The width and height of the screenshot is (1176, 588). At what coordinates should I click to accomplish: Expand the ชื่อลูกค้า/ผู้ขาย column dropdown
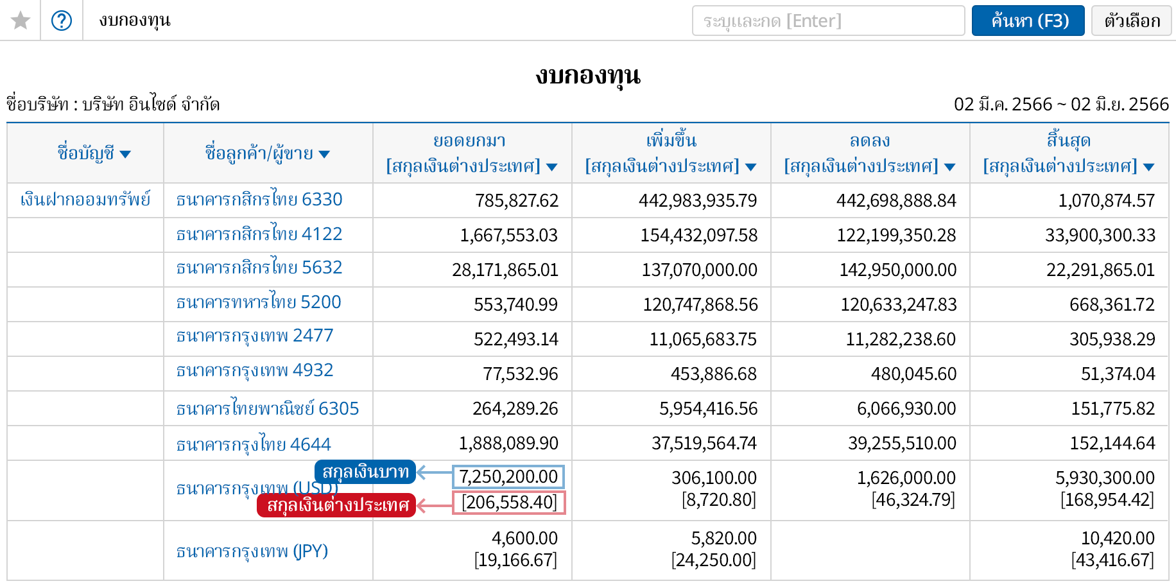324,154
